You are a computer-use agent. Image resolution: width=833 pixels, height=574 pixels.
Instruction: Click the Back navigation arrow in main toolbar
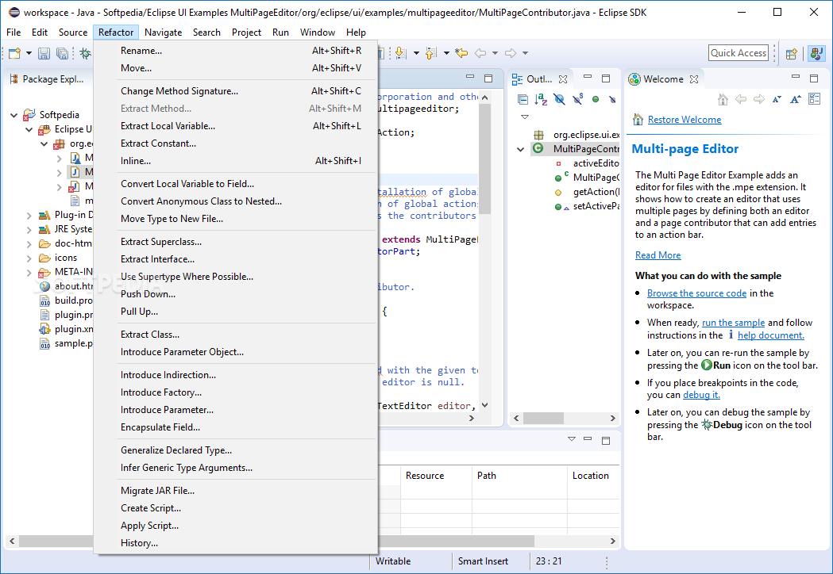point(480,53)
